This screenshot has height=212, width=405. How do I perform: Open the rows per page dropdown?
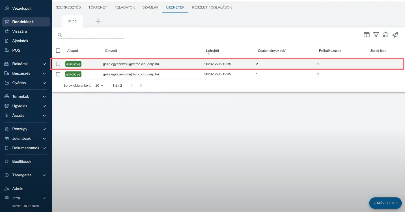(x=99, y=86)
